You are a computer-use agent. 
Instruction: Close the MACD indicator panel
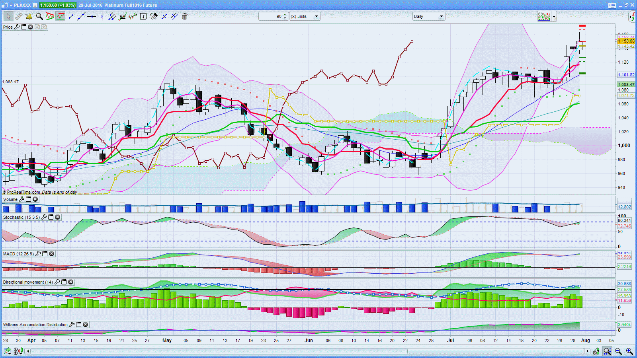click(52, 254)
